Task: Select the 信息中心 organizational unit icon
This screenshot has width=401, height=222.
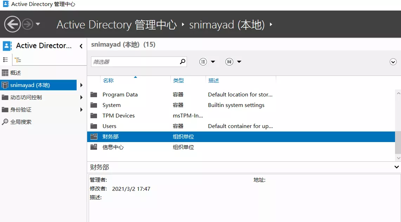Action: (x=93, y=147)
